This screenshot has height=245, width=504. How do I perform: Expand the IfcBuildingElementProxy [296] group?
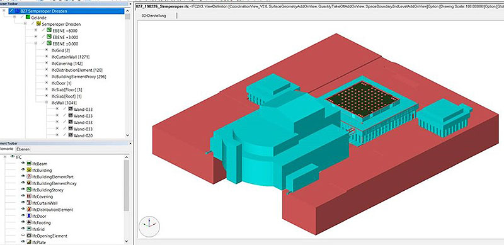pos(46,76)
